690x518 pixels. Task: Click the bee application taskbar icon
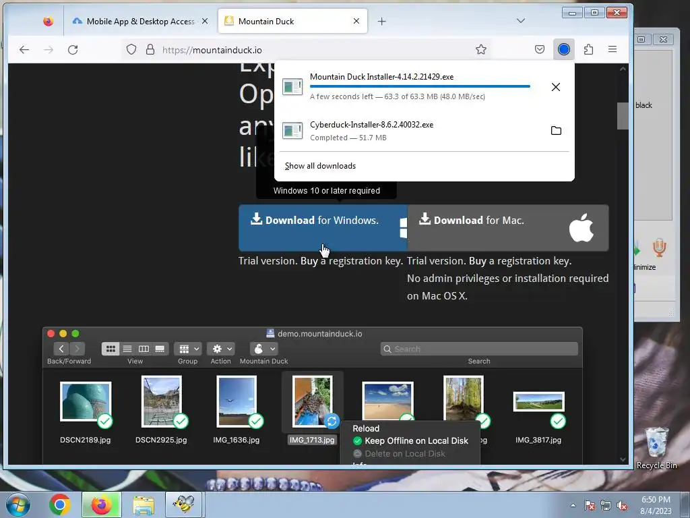coord(183,505)
